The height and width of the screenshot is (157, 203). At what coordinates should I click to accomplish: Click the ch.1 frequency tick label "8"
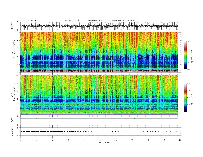pos(18,41)
